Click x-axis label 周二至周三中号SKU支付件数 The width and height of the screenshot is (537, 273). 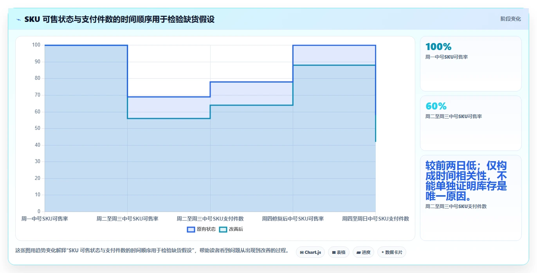pos(210,219)
